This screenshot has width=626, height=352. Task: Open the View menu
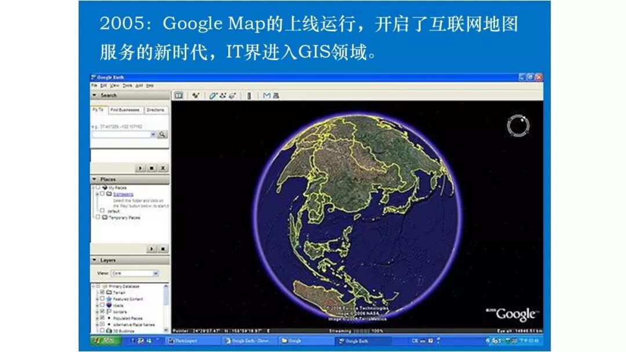tap(115, 85)
